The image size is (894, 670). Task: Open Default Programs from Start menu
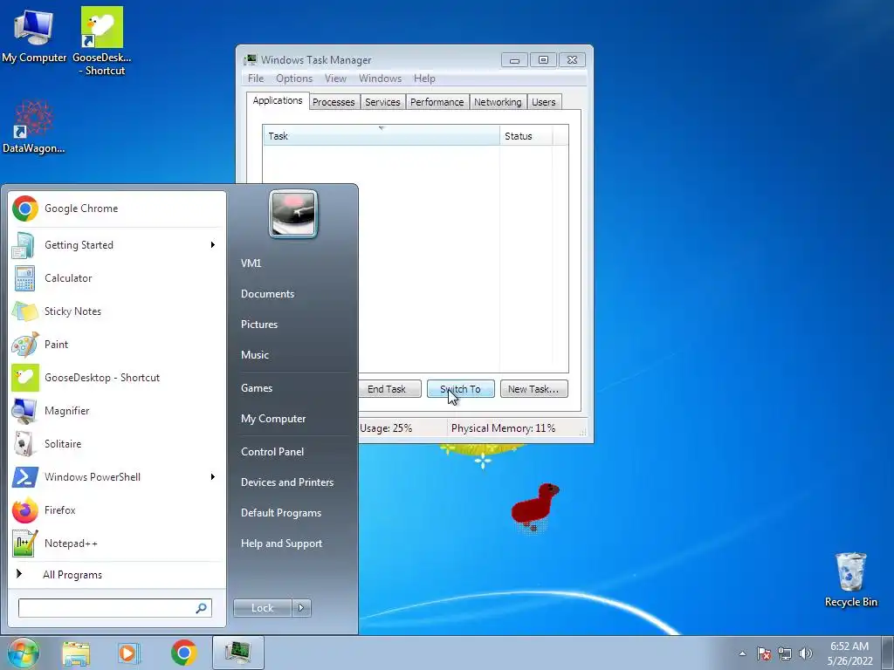281,513
